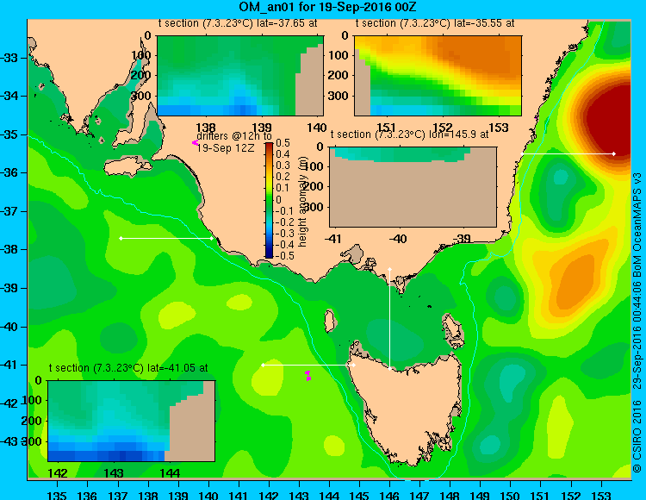Click the white section line along latitude -37.7

166,238
